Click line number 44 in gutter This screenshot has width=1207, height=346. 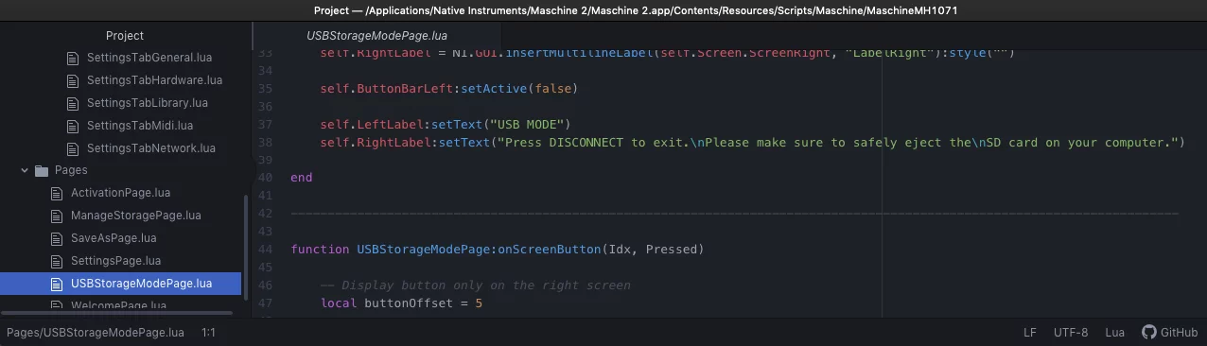click(265, 250)
